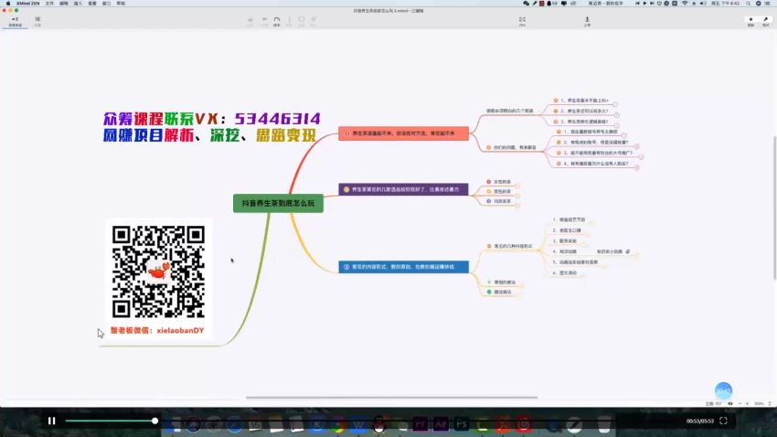Open the 帮助 (Help) menu
This screenshot has height=437, width=777.
pos(121,4)
